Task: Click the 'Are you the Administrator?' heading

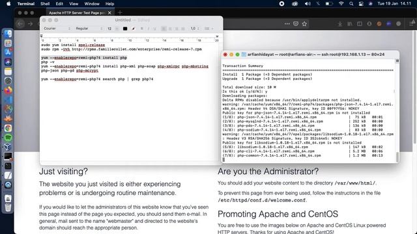Action: point(268,172)
